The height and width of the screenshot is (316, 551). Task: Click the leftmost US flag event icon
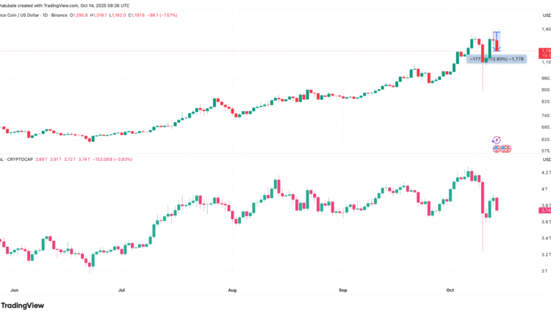pyautogui.click(x=496, y=148)
